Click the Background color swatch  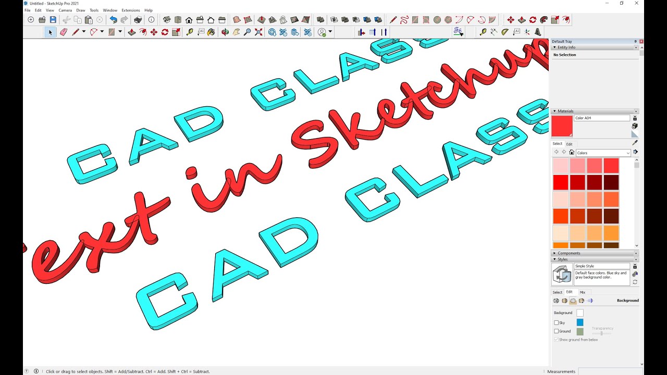(580, 313)
